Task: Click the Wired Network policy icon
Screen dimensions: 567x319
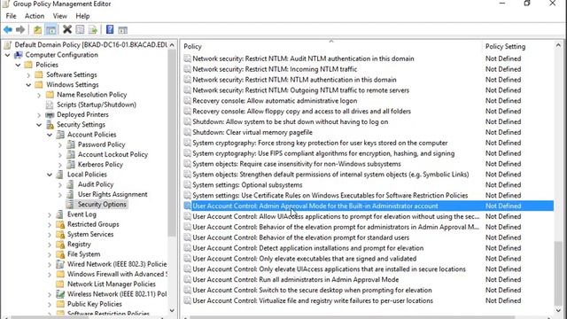Action: point(60,264)
